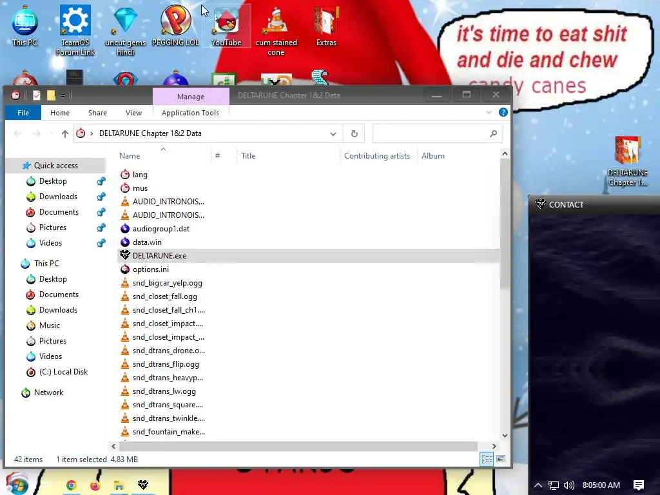Go up one folder level arrow

point(64,134)
